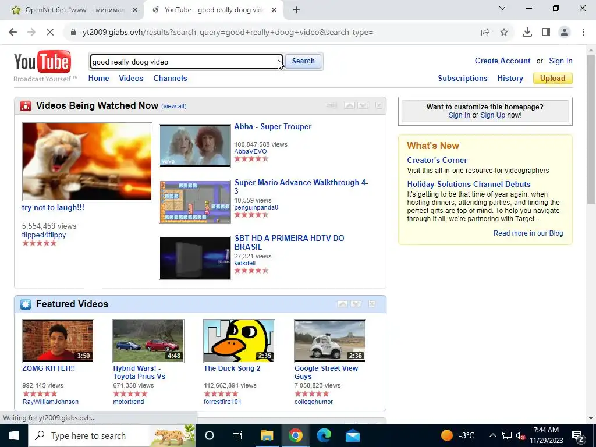596x447 pixels.
Task: Open the notification center icon
Action: tap(578, 435)
